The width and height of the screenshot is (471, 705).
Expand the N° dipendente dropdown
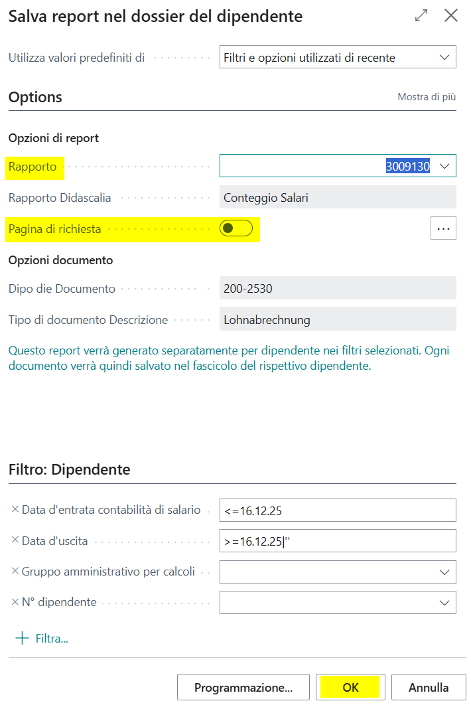click(x=444, y=603)
